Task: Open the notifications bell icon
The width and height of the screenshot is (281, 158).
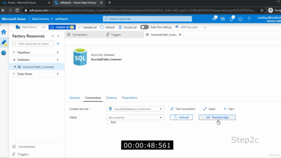Action: coord(231,18)
